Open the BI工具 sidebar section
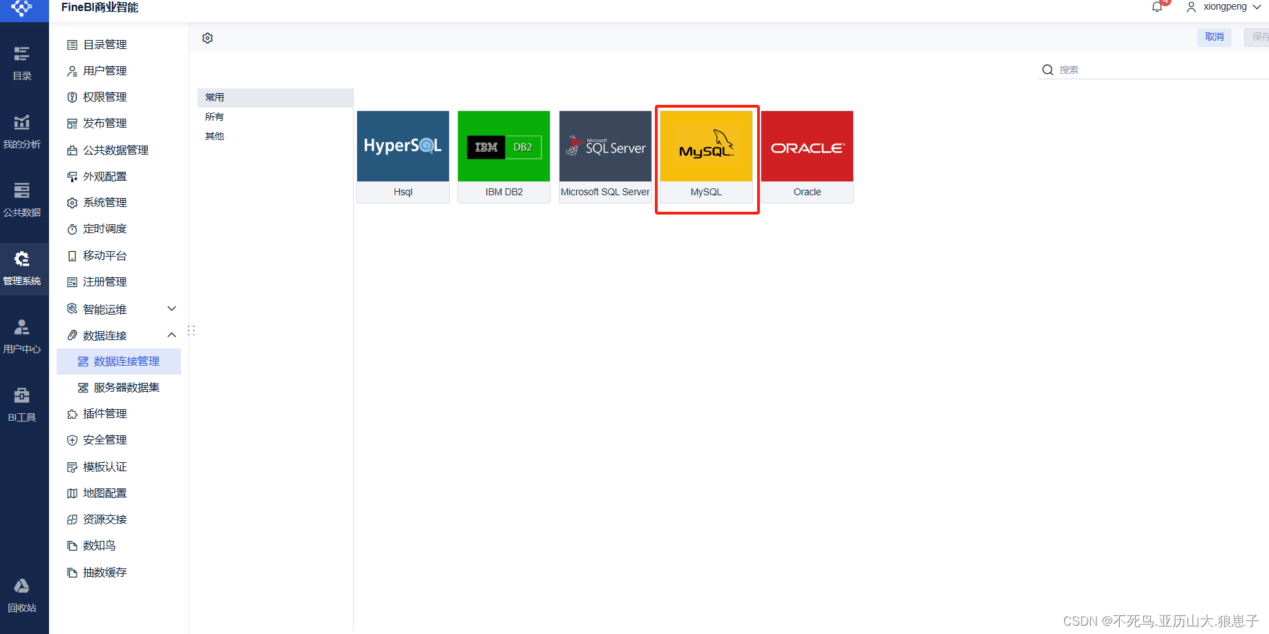1269x634 pixels. (x=22, y=405)
